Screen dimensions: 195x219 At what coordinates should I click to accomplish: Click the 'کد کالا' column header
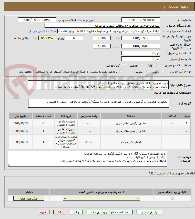pyautogui.click(x=172, y=116)
